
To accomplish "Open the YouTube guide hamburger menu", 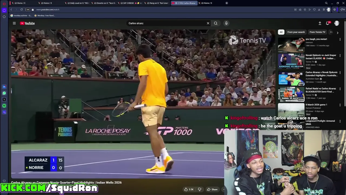I will [14, 23].
